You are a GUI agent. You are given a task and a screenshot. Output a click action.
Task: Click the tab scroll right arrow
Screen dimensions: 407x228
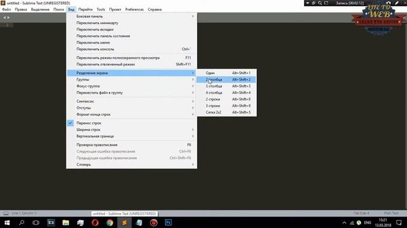pyautogui.click(x=8, y=18)
